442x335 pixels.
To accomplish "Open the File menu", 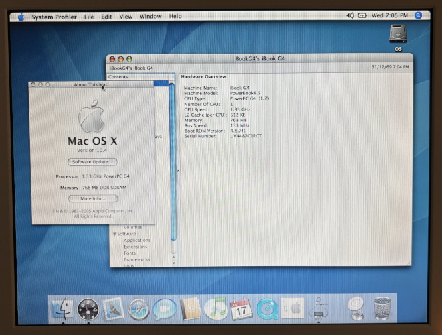I will (89, 16).
